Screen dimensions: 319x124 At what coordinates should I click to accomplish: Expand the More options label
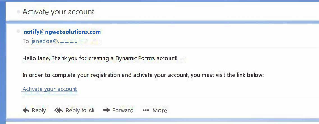[160, 110]
